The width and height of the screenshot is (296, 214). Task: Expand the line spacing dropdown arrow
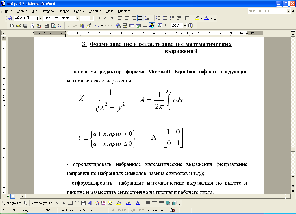(152, 18)
